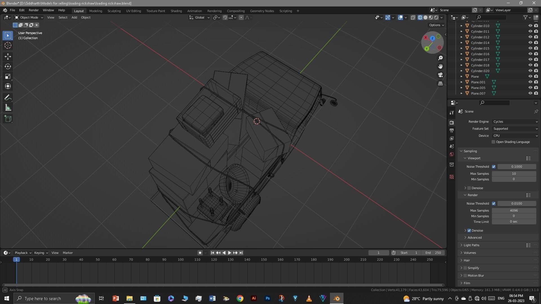Screen dimensions: 541x304
Task: Switch to the Geometry Nodes workspace tab
Action: click(x=262, y=11)
